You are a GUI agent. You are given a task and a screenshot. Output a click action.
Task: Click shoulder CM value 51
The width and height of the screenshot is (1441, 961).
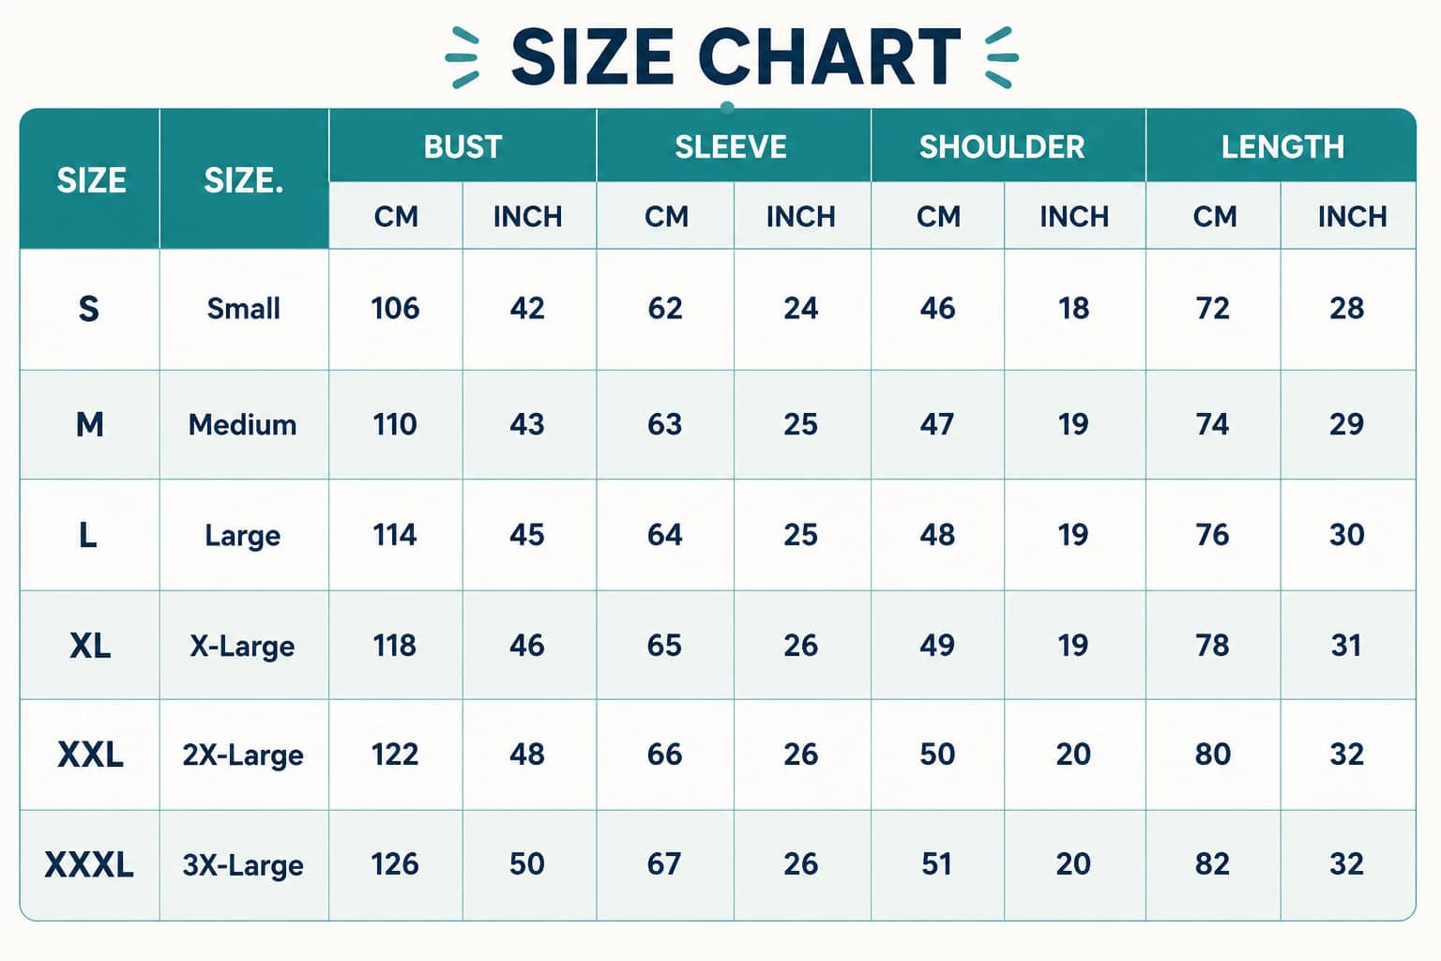pos(937,863)
